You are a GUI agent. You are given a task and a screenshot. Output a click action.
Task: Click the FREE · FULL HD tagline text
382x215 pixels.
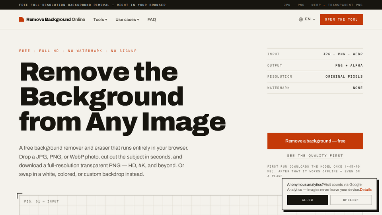[x=78, y=51]
